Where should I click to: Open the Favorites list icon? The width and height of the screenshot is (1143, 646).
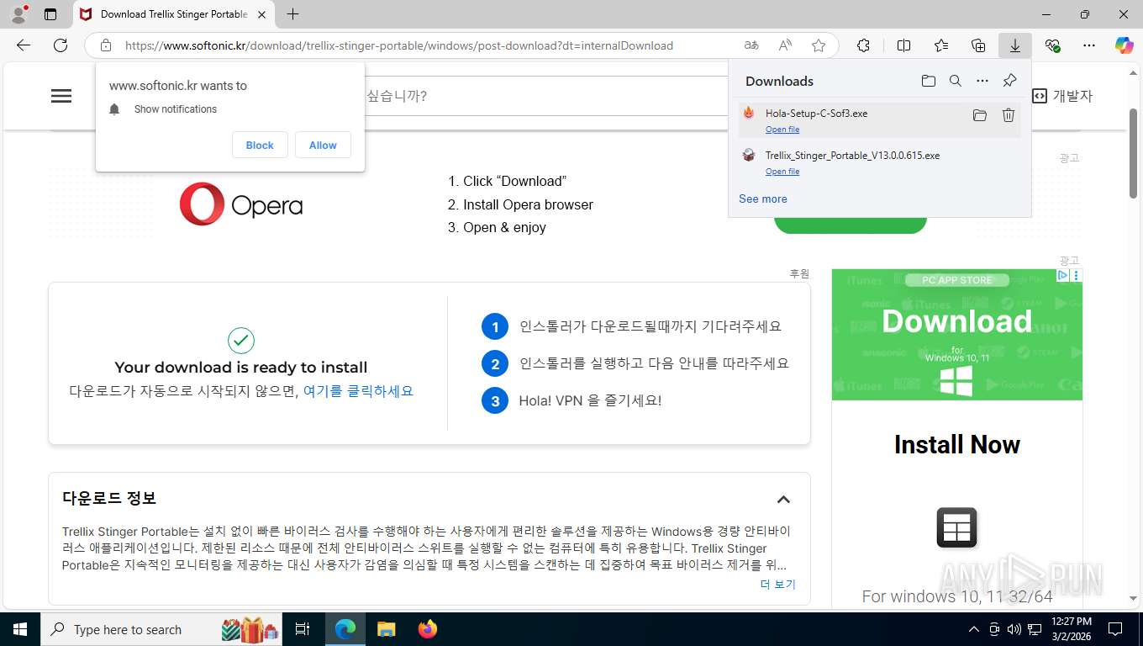point(941,45)
